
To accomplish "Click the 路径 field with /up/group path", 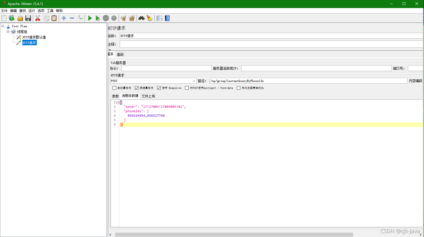I will (308, 81).
